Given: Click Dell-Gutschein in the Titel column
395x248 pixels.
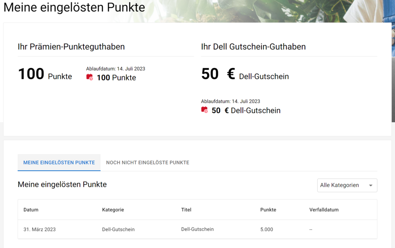Looking at the screenshot, I should (197, 229).
